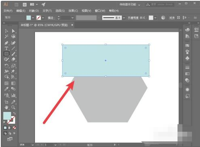Viewport: 200px width, 147px height.
Task: Close the 未标题-1 document tab
Action: [72, 25]
